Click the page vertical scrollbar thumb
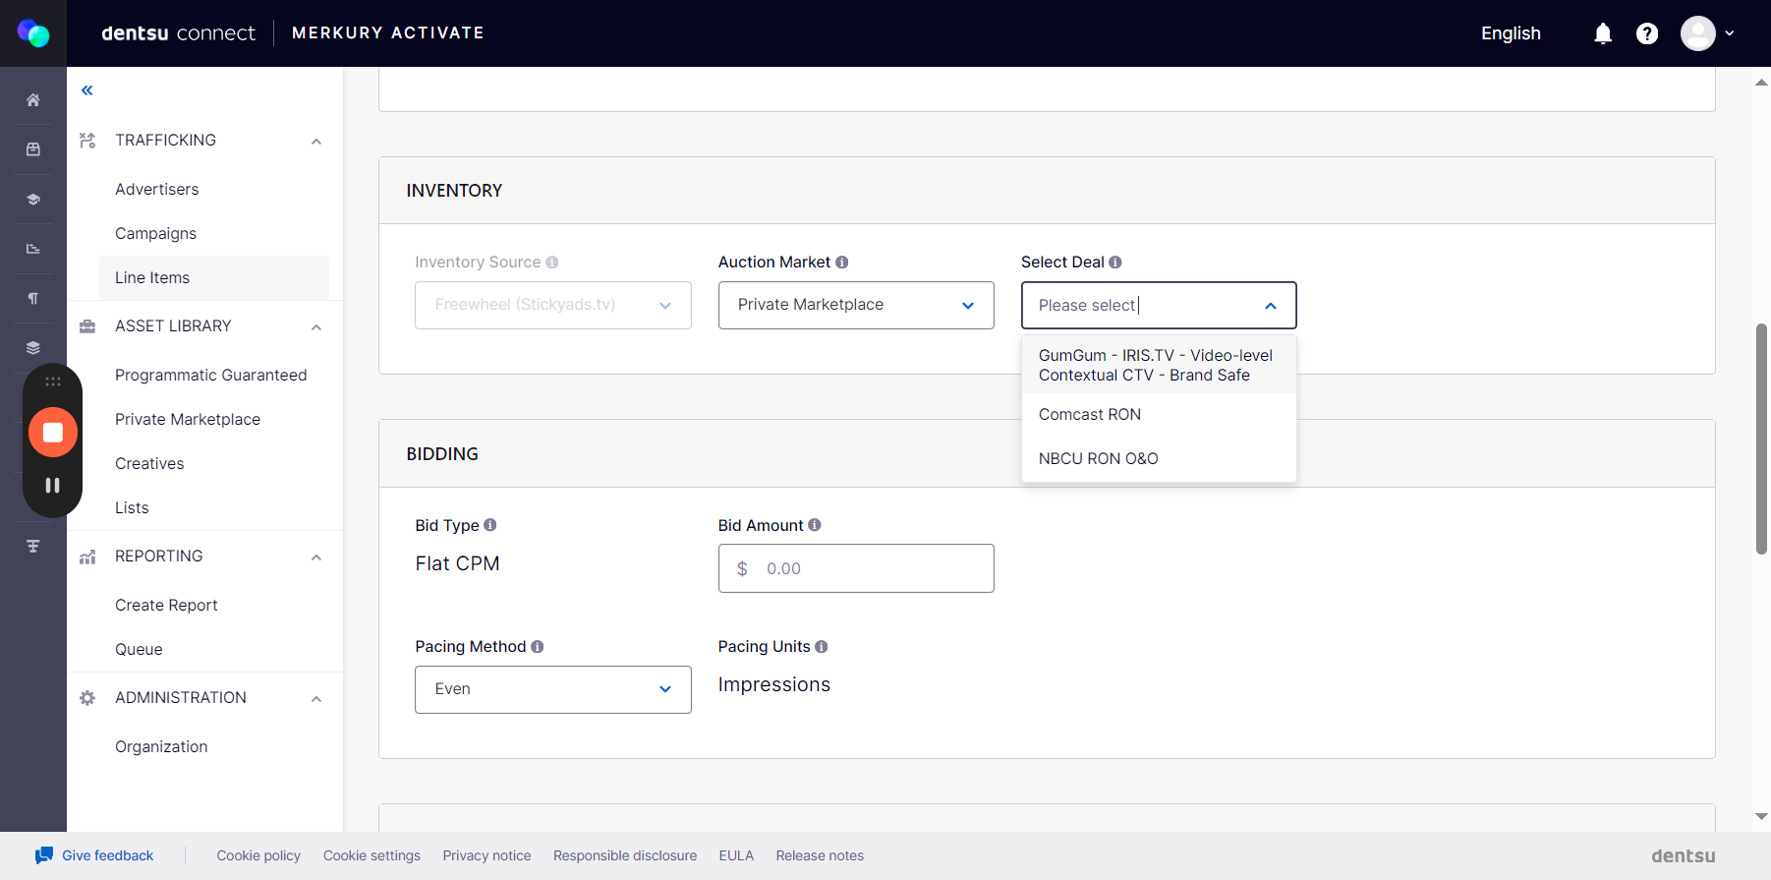1771x880 pixels. [x=1761, y=439]
